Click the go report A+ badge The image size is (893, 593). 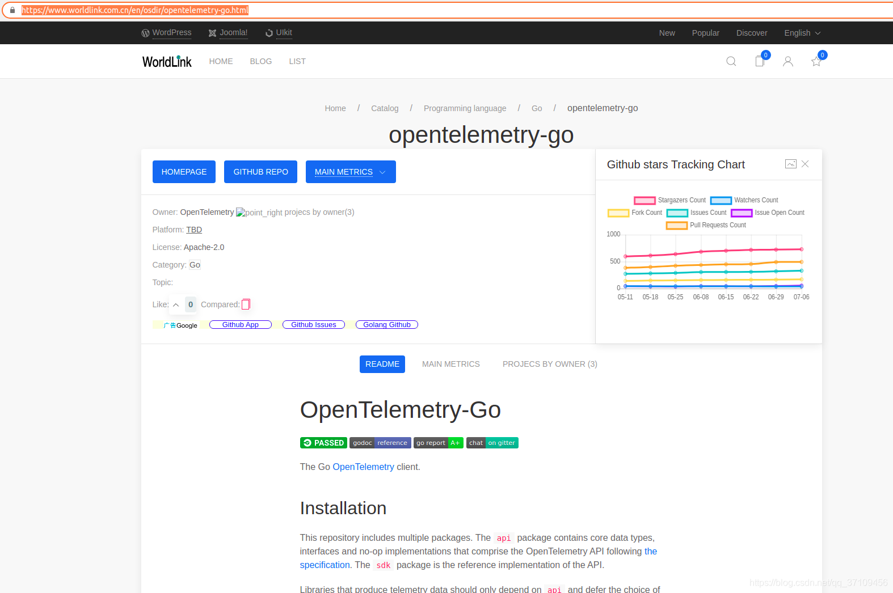(439, 443)
